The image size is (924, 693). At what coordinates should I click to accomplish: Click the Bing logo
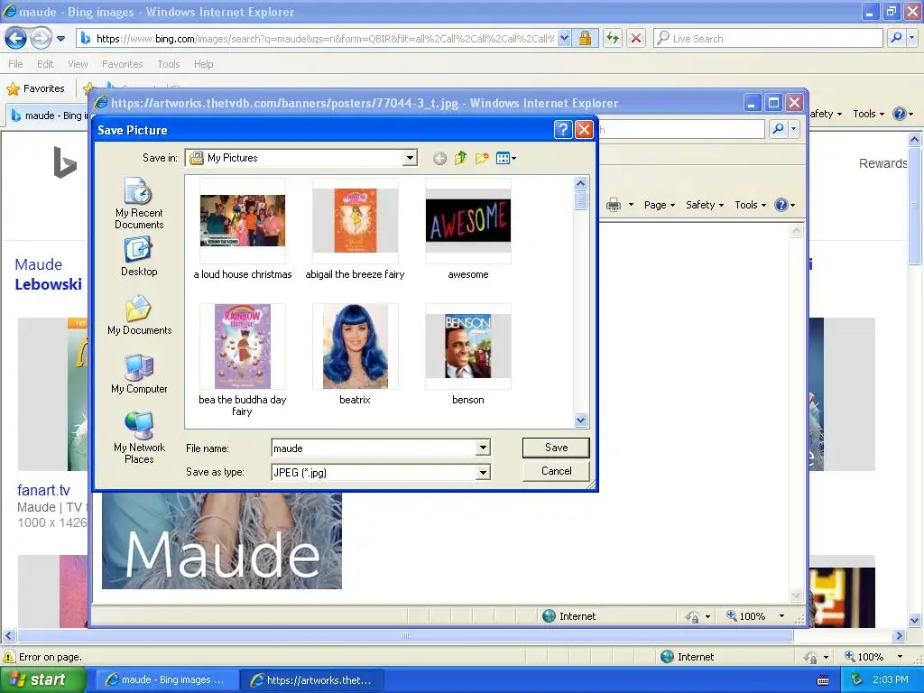tap(65, 162)
